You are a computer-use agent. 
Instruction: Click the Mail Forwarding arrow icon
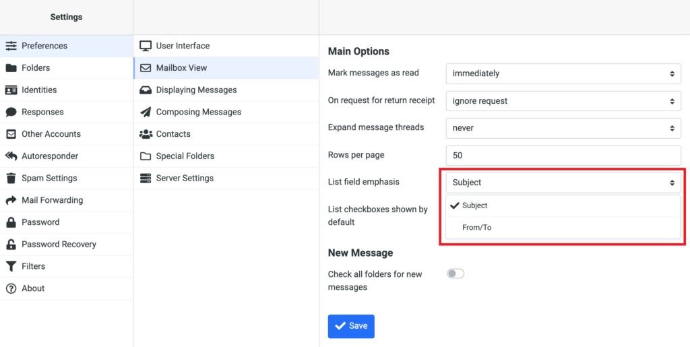click(11, 201)
